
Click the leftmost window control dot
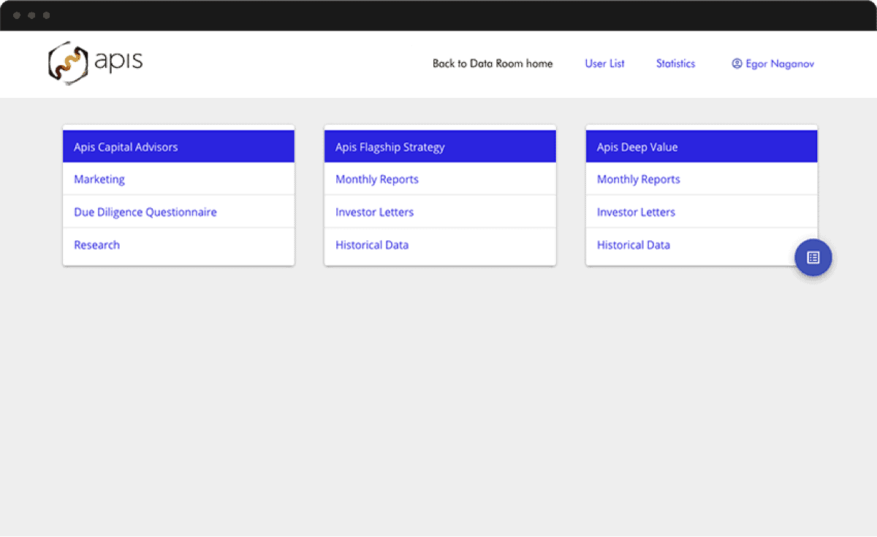click(x=16, y=14)
